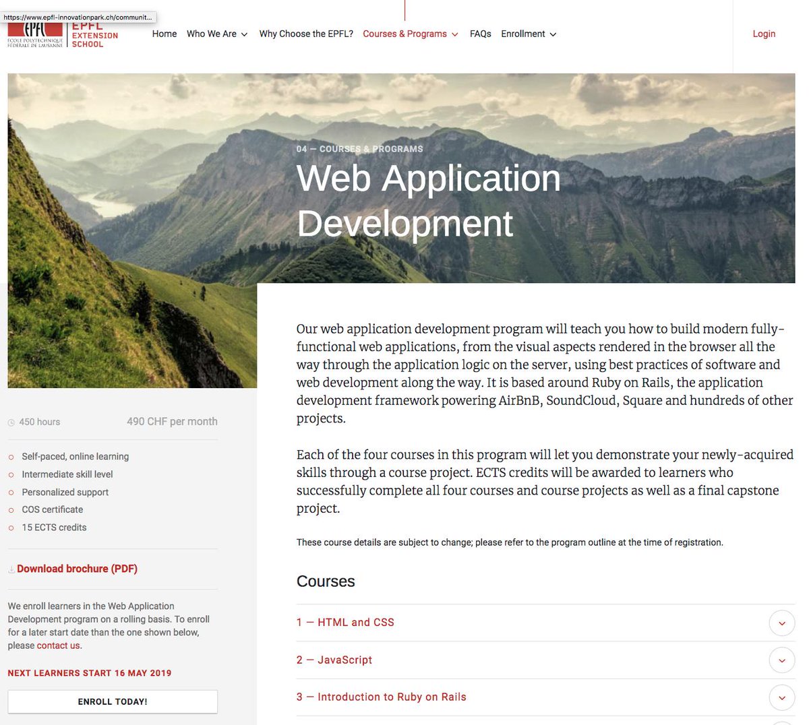This screenshot has height=725, width=809.
Task: Expand the Ruby on Rails chevron
Action: click(x=782, y=697)
